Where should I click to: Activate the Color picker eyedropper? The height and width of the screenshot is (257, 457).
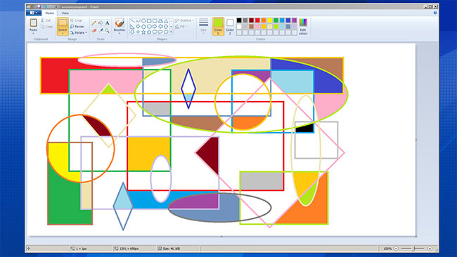101,30
